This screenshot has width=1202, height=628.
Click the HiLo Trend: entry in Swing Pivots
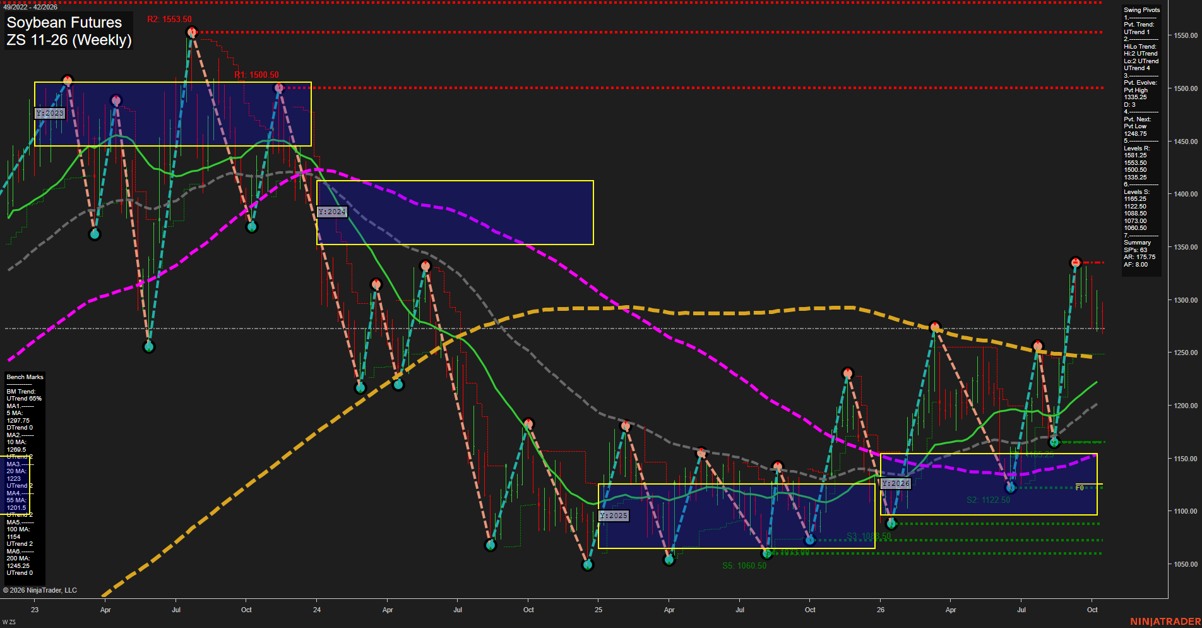pos(1140,47)
